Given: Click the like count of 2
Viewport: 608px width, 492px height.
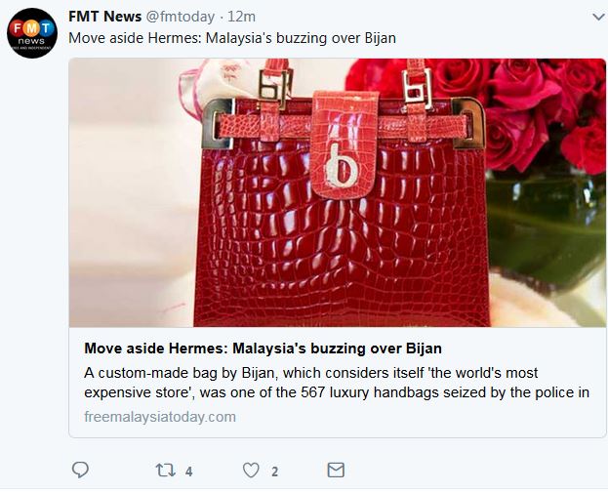Looking at the screenshot, I should click(x=275, y=471).
